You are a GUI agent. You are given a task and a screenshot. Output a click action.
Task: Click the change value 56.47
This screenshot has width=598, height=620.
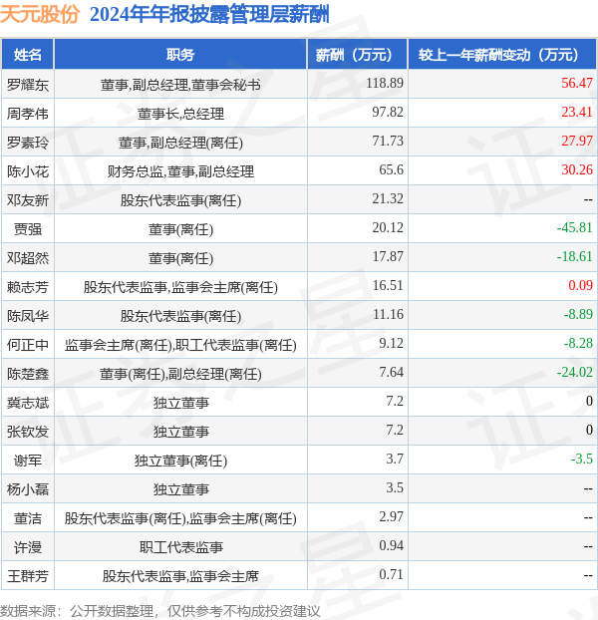coord(577,83)
